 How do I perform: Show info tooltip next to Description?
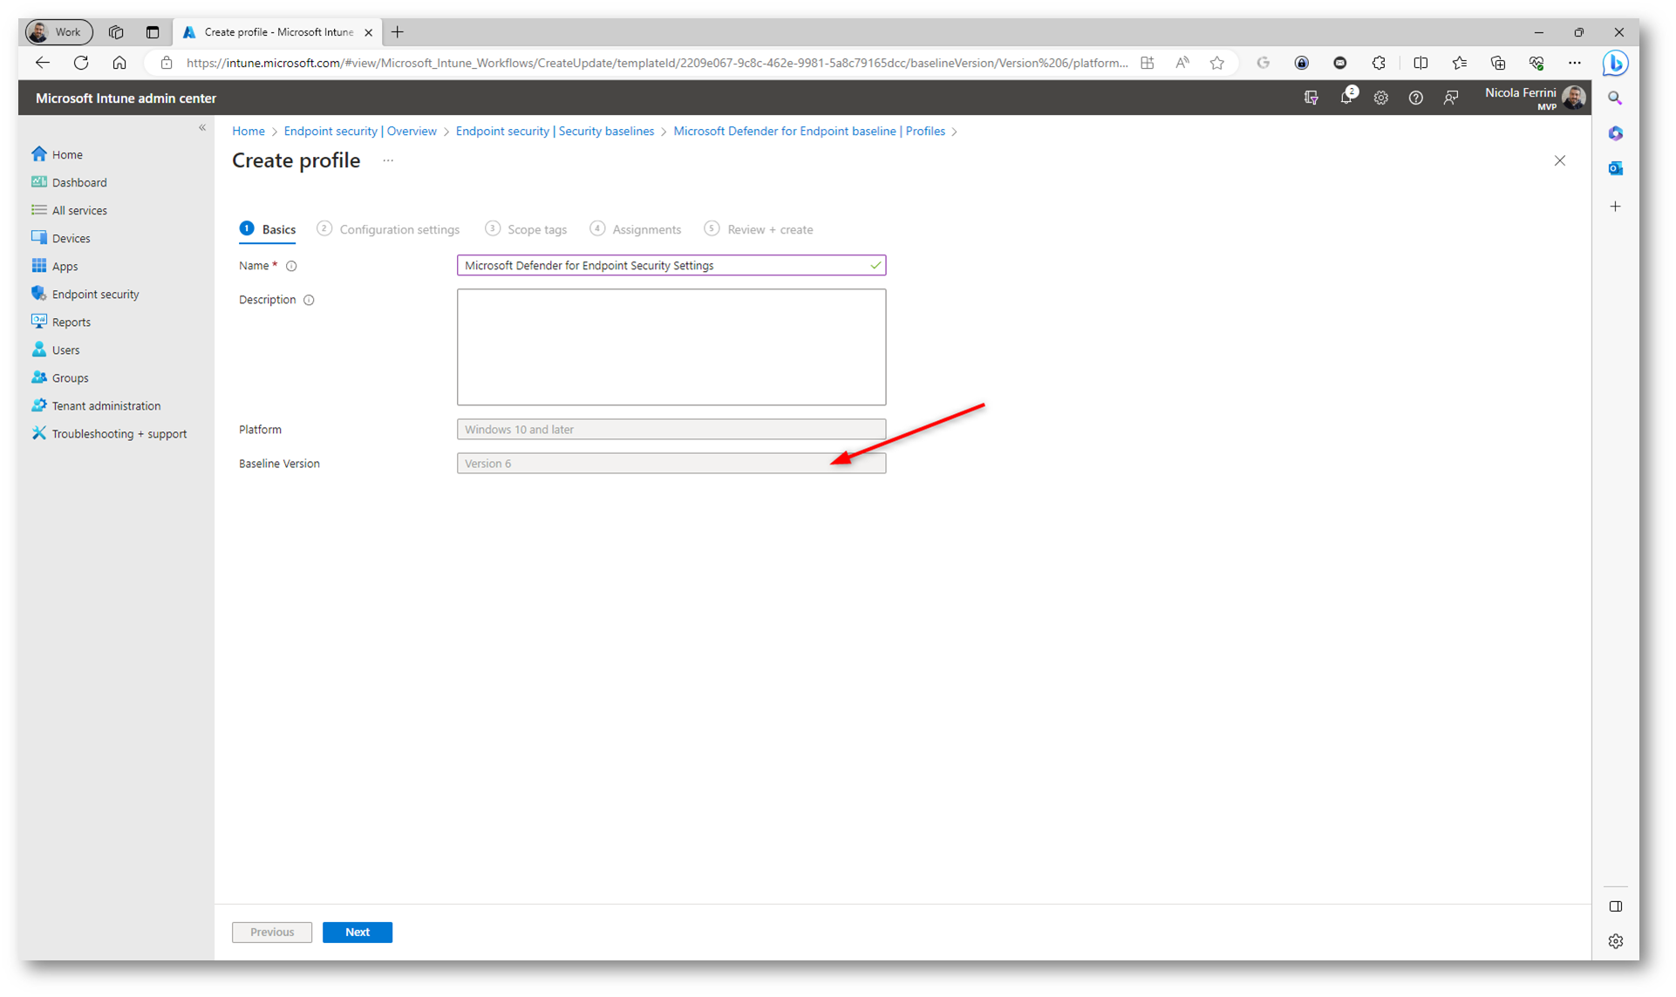[x=309, y=300]
